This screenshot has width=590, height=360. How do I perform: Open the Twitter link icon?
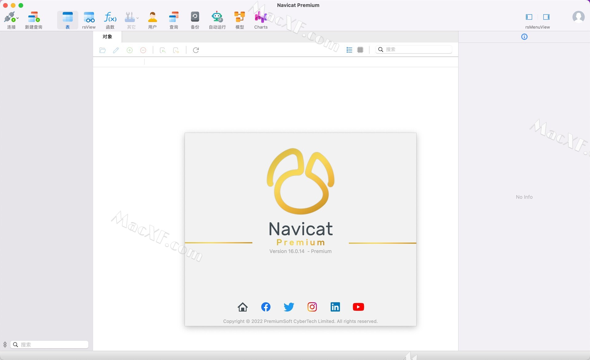[x=289, y=307]
